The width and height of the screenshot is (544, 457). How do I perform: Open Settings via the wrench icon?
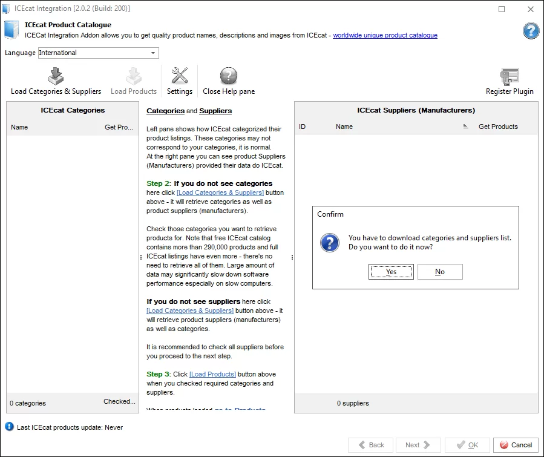pyautogui.click(x=180, y=76)
